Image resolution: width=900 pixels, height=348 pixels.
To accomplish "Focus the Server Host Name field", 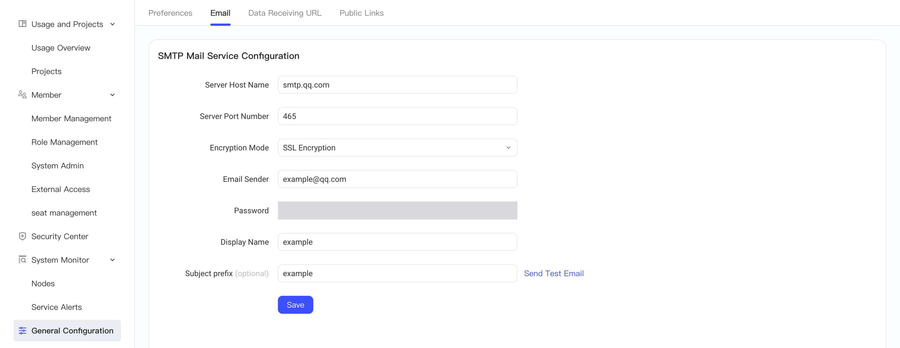I will click(397, 85).
